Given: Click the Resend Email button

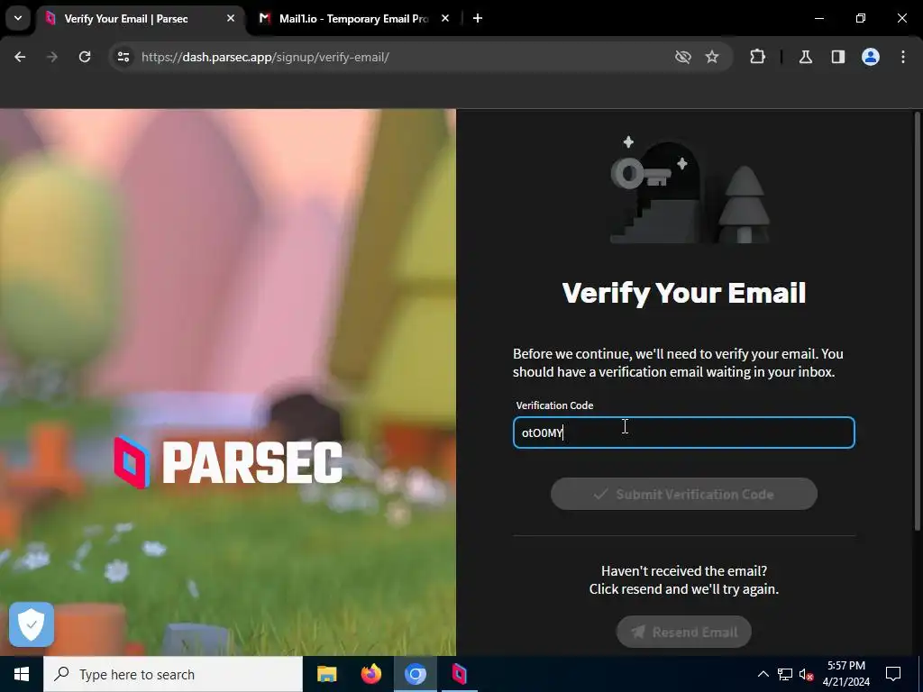Looking at the screenshot, I should pos(684,632).
